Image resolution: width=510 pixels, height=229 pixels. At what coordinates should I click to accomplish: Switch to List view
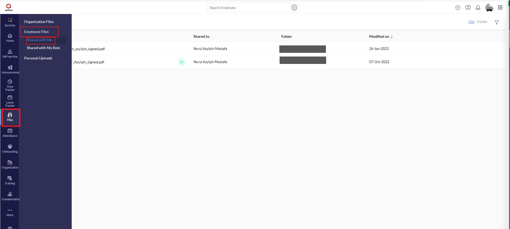(x=471, y=22)
